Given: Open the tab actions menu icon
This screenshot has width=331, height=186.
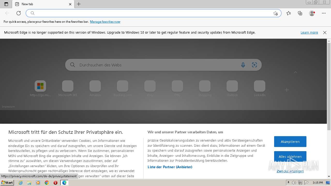Looking at the screenshot, I should click(x=6, y=4).
